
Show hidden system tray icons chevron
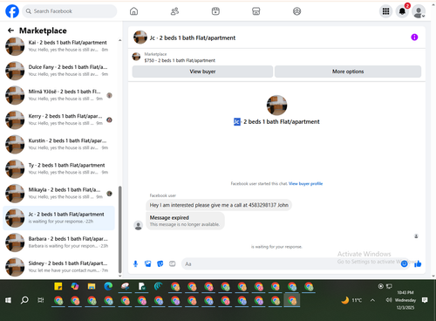(x=372, y=300)
